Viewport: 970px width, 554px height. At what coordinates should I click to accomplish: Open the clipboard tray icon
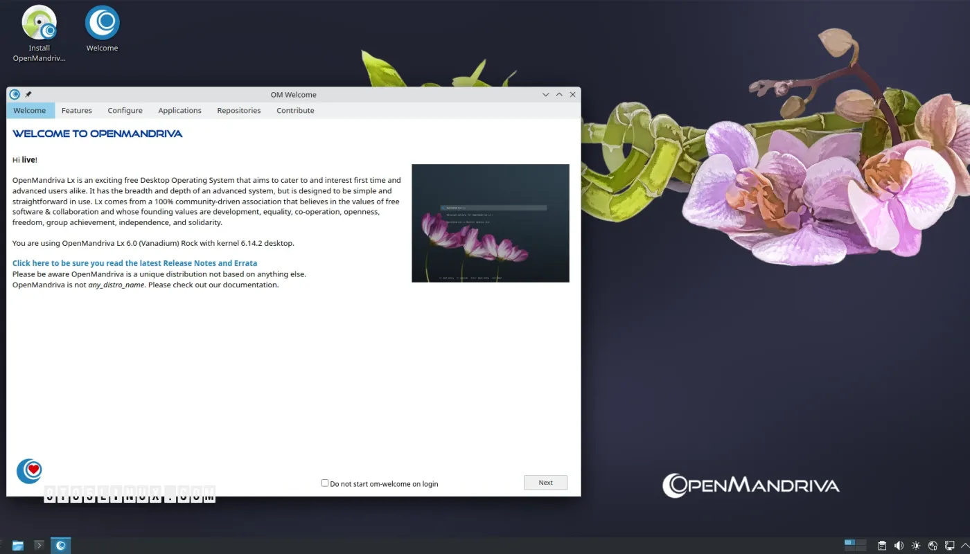coord(882,546)
